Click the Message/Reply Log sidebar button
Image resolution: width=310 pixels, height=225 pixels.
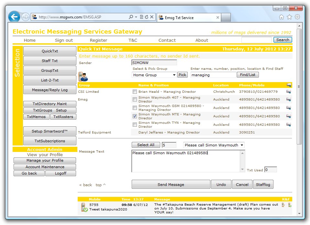coord(50,90)
